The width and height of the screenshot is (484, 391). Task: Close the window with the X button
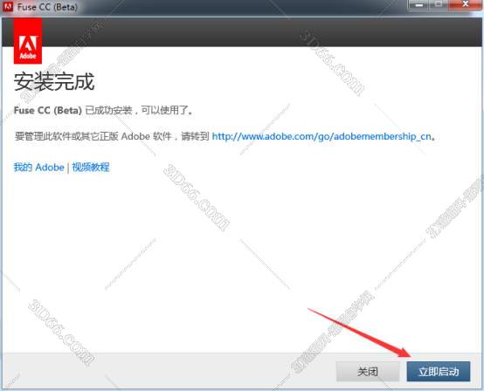[466, 4]
